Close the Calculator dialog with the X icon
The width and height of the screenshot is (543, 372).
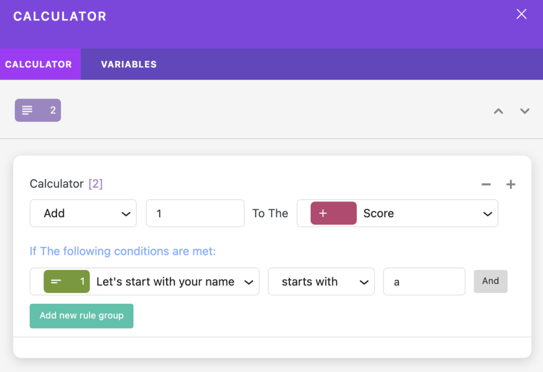[x=521, y=14]
